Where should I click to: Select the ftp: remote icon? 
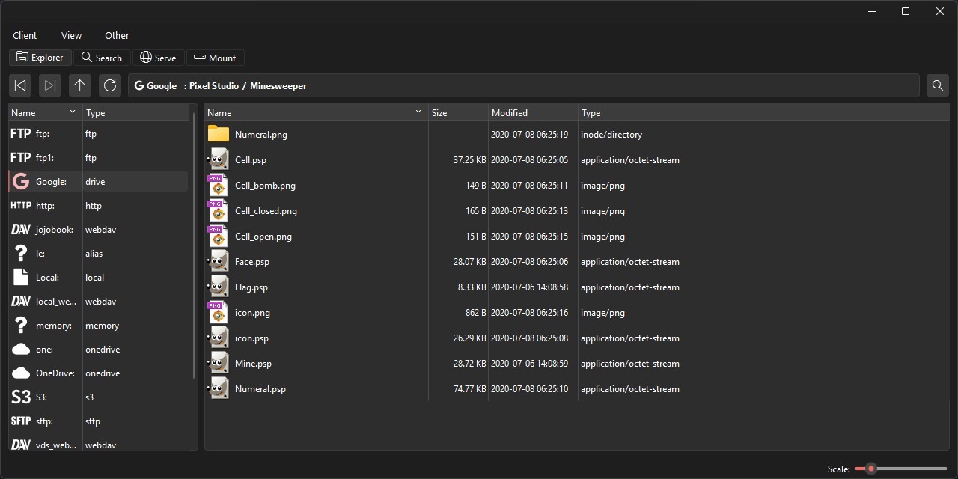pyautogui.click(x=21, y=134)
